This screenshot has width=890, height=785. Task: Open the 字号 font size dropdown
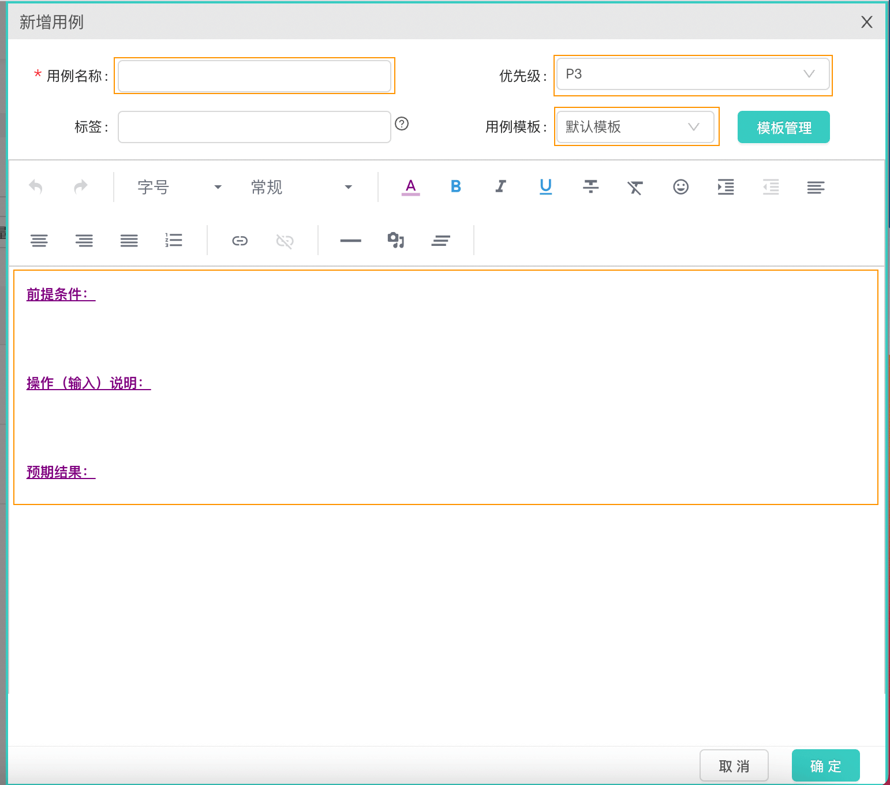179,187
